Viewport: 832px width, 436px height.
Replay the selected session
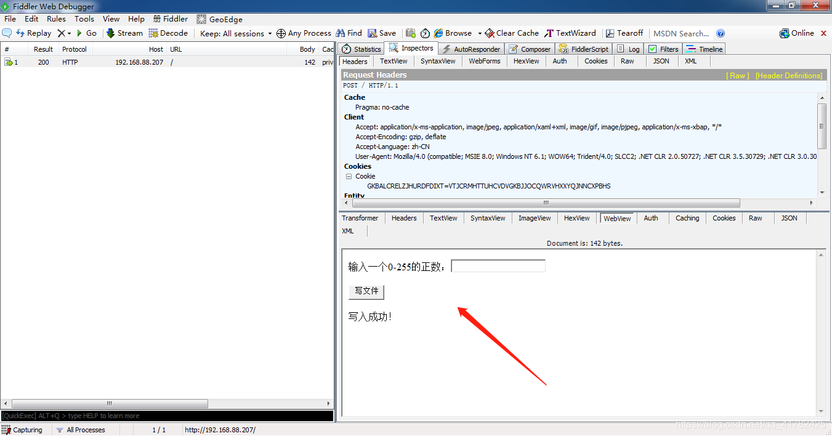(x=33, y=33)
